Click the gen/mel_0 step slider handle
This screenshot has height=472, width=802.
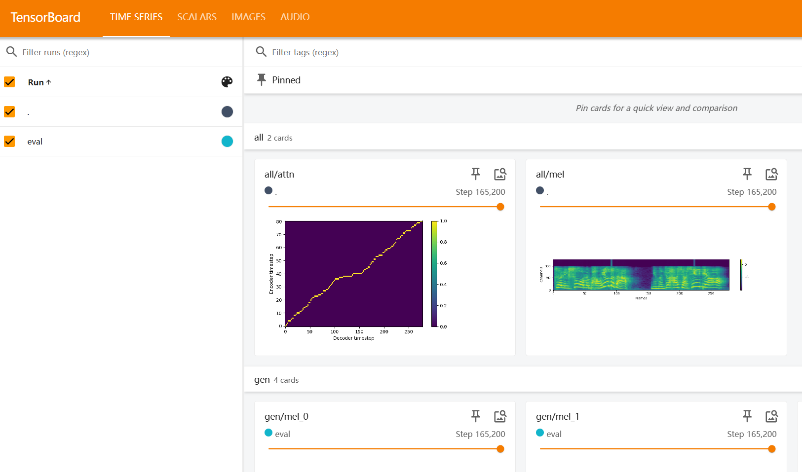coord(500,449)
